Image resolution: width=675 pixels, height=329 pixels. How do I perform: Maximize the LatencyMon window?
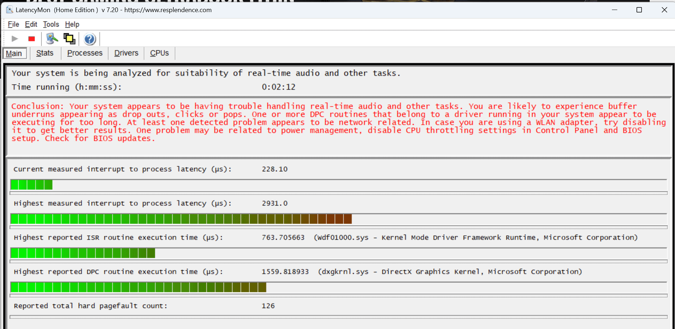639,10
